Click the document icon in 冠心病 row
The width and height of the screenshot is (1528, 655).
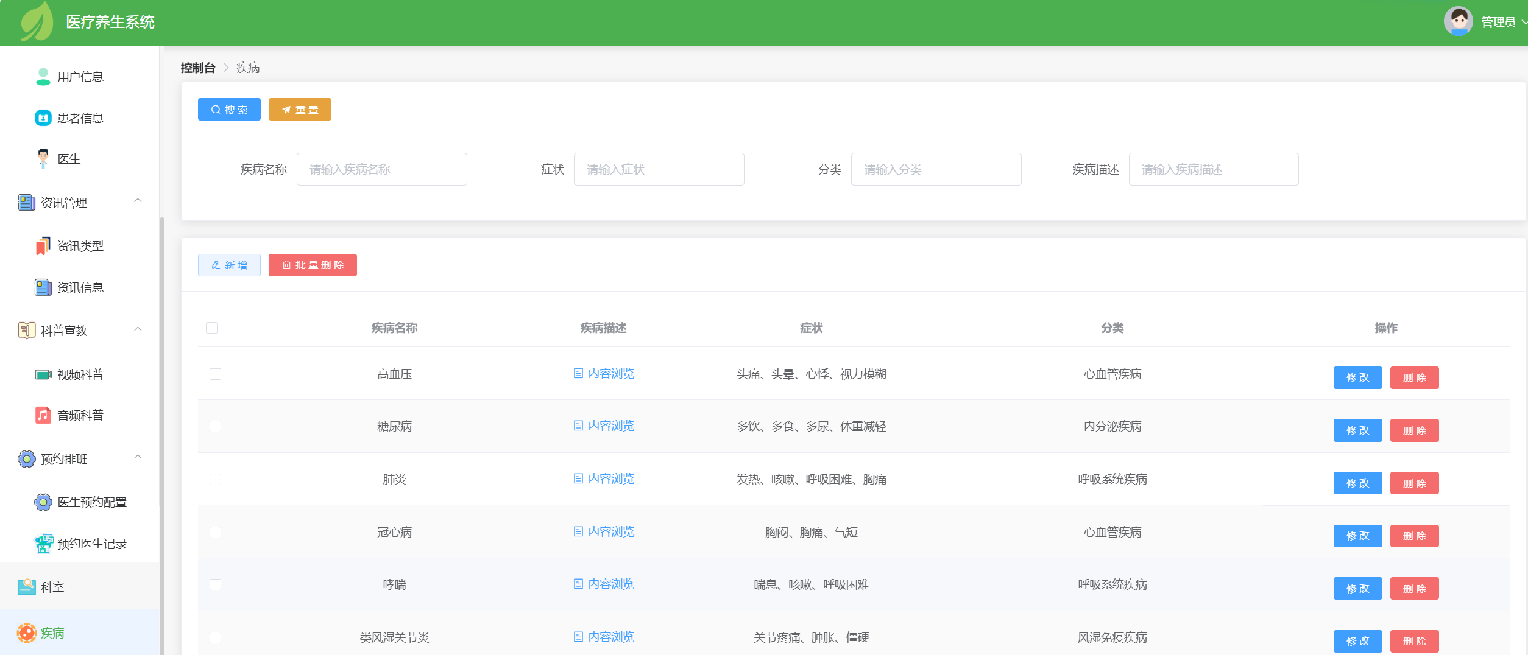tap(578, 531)
